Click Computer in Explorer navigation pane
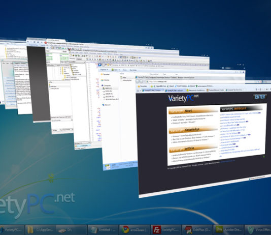271x235 pixels. coord(106,85)
